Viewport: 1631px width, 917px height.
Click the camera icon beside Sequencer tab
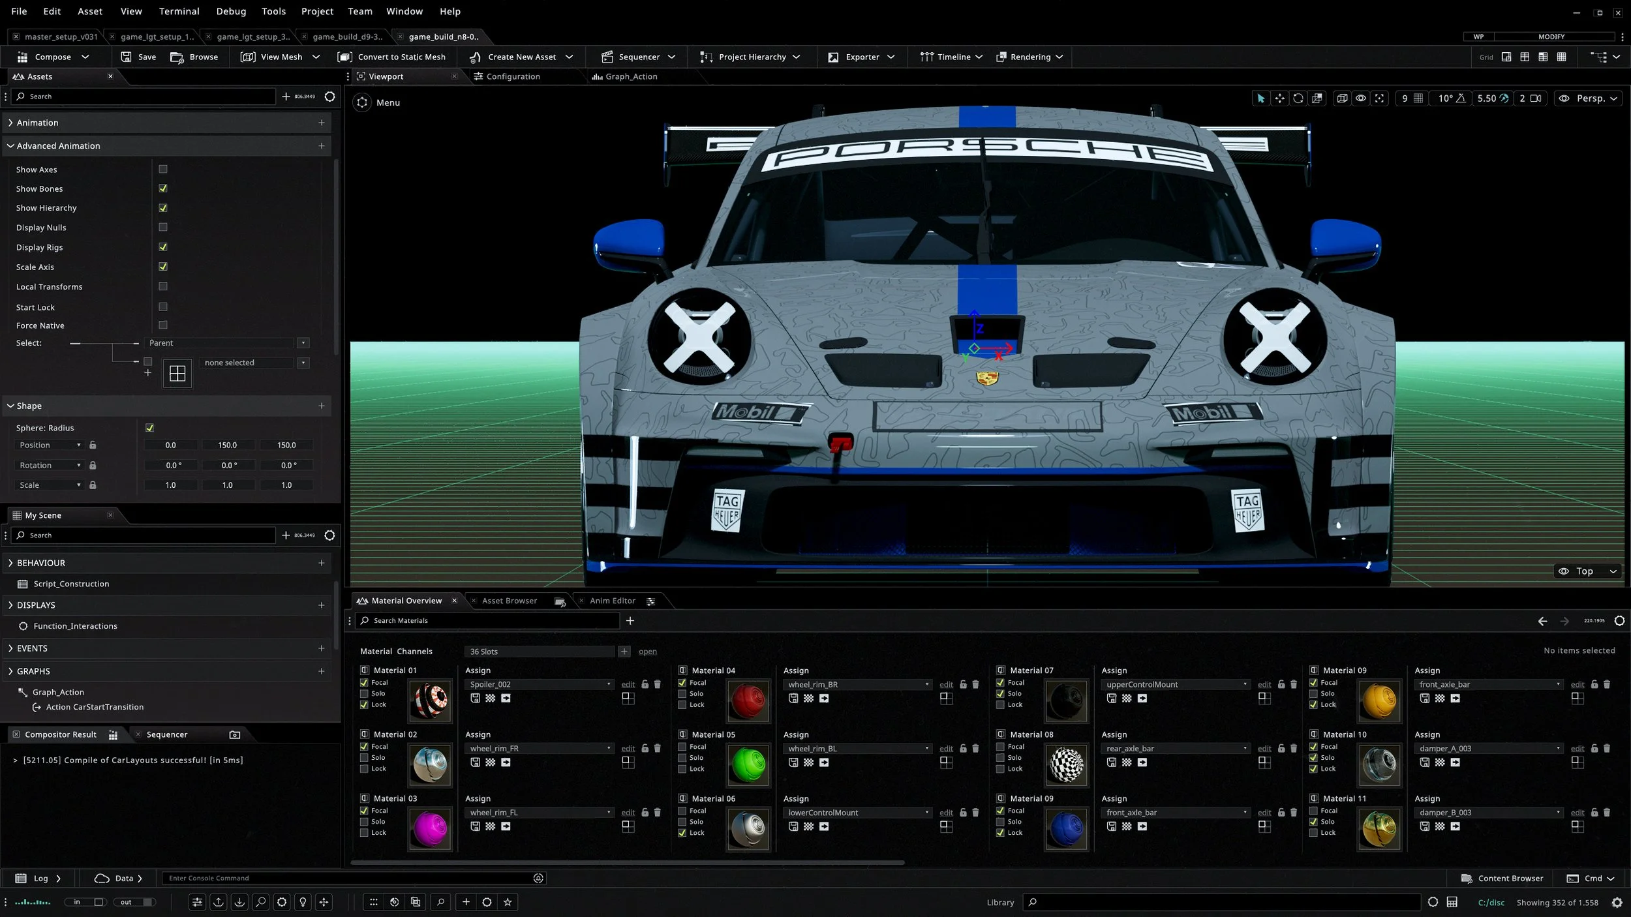[x=235, y=735]
